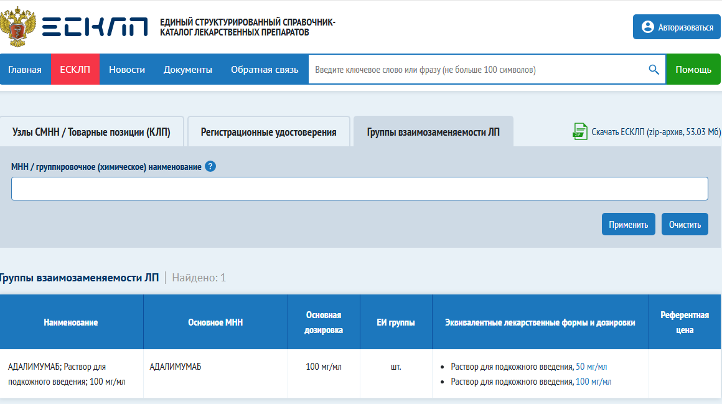
Task: Click the help question mark icon near МНН
Action: pyautogui.click(x=210, y=167)
